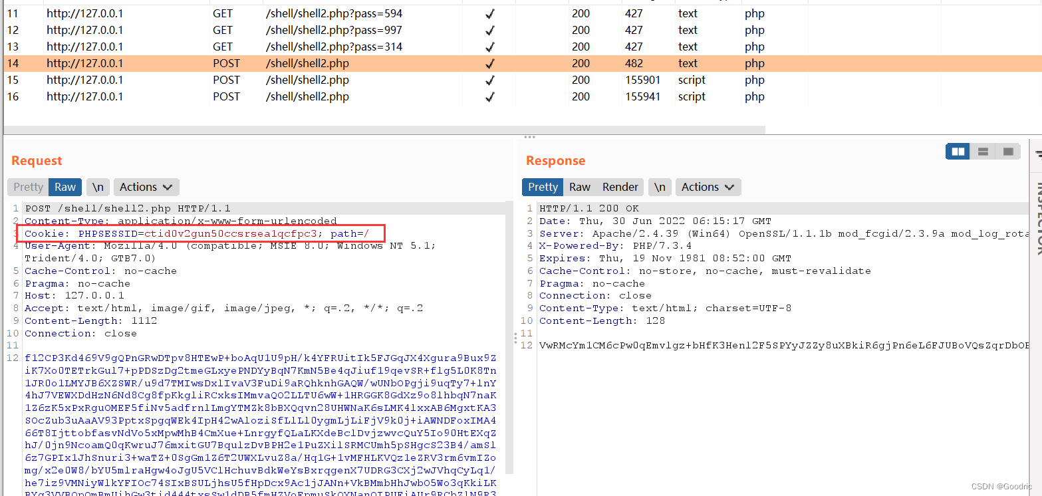Click script MIME type in row 16

(x=692, y=96)
